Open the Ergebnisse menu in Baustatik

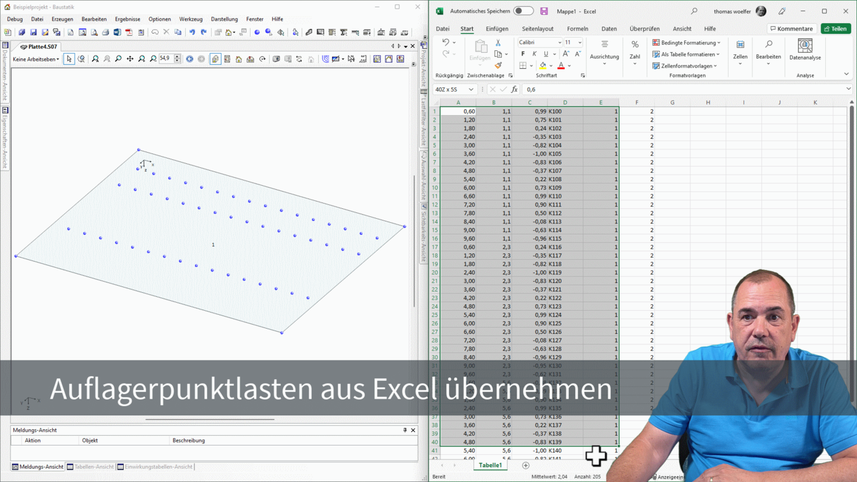[x=128, y=19]
